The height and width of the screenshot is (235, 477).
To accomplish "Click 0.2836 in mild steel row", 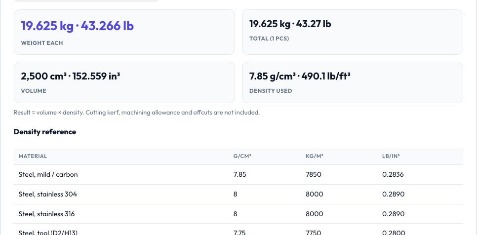I will [393, 174].
